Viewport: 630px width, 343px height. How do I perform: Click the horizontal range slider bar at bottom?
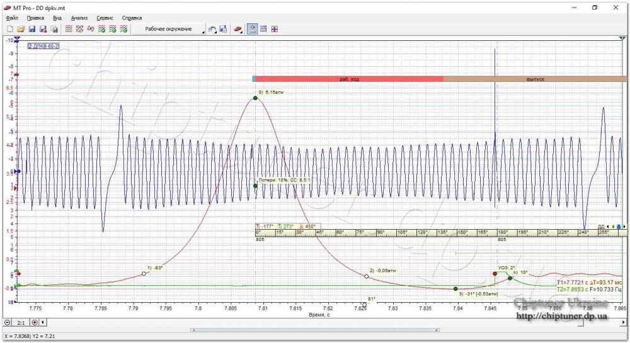coord(314,330)
